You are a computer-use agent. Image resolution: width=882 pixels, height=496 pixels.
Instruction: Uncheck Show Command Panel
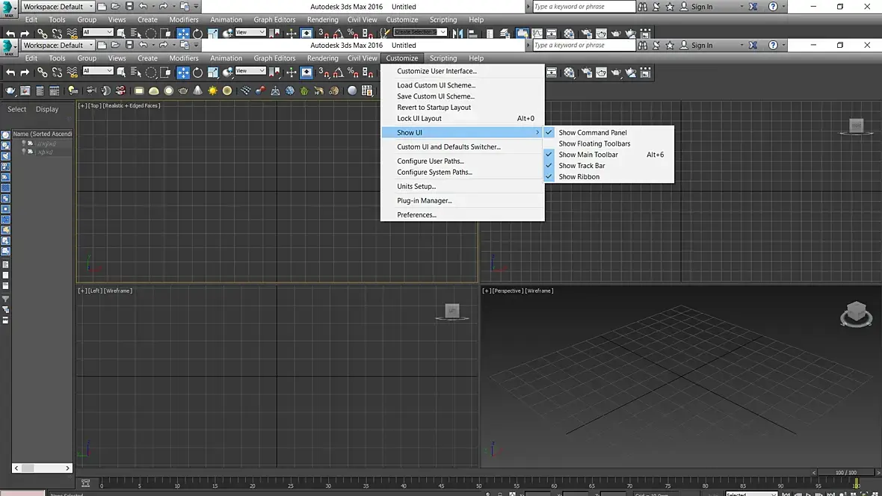coord(593,133)
